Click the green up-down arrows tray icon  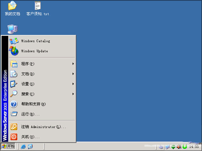tap(173, 147)
